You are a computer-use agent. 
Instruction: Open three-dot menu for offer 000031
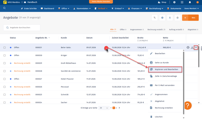196,47
